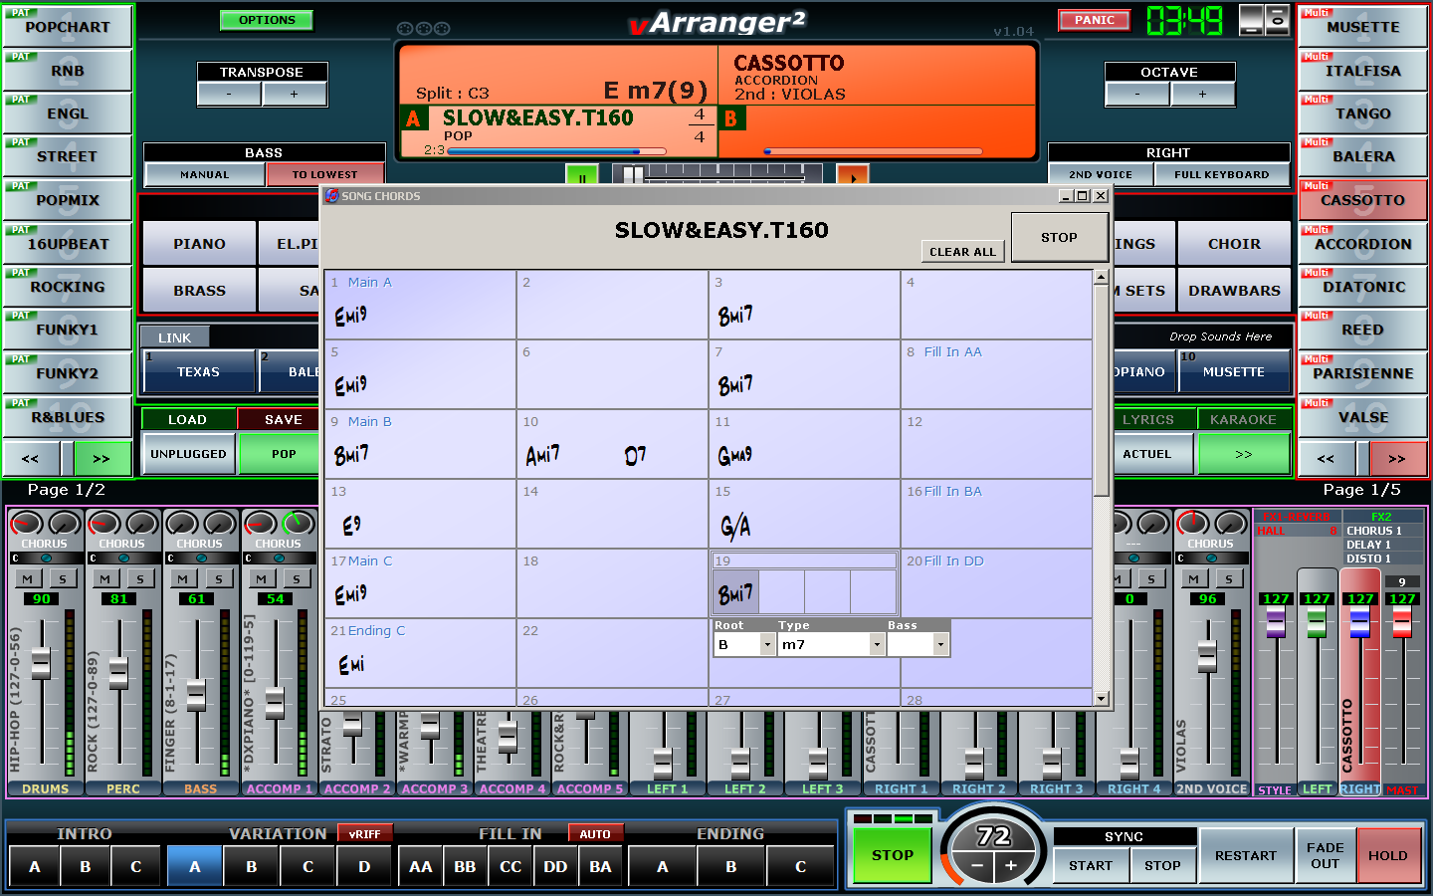Click the DRUMS channel reverb knob
Image resolution: width=1433 pixels, height=896 pixels.
(x=26, y=524)
